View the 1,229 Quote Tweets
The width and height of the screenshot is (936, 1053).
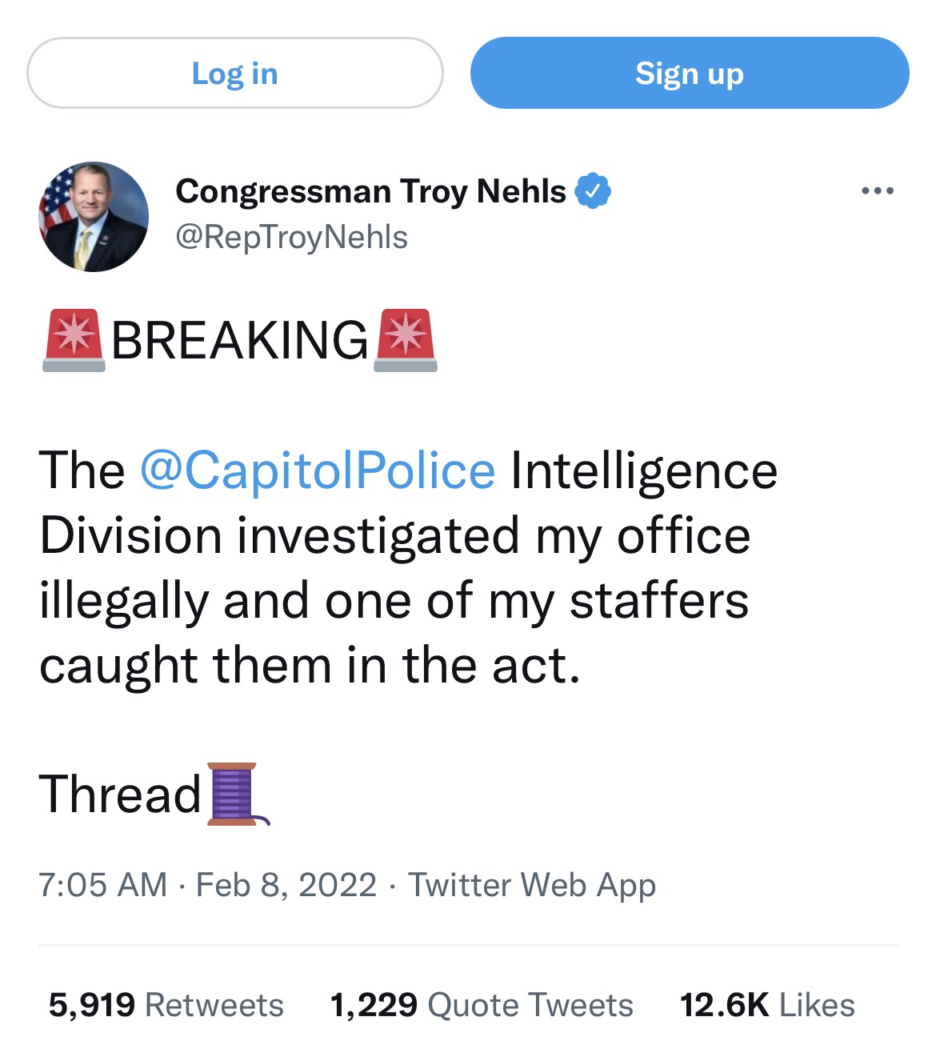481,1005
